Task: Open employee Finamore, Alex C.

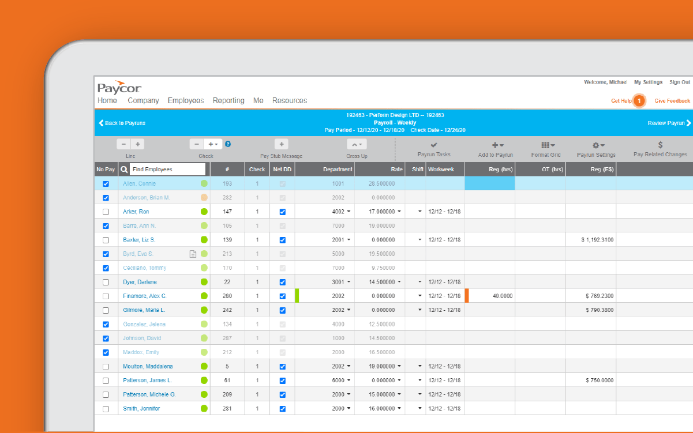Action: pos(145,296)
